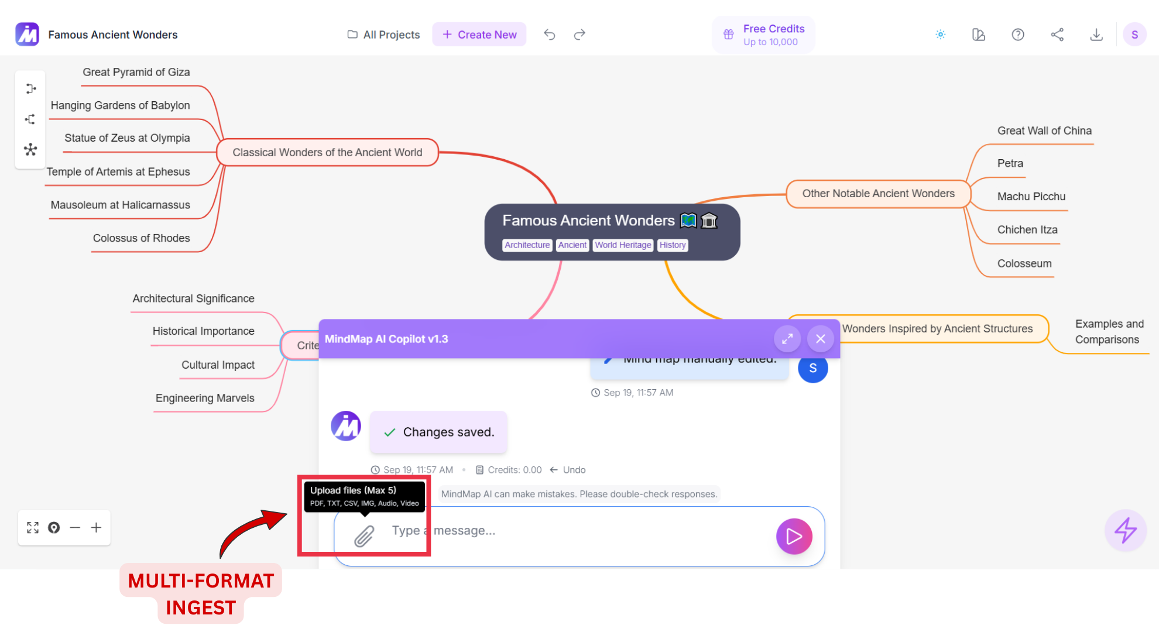Send message with purple arrow button

(794, 536)
